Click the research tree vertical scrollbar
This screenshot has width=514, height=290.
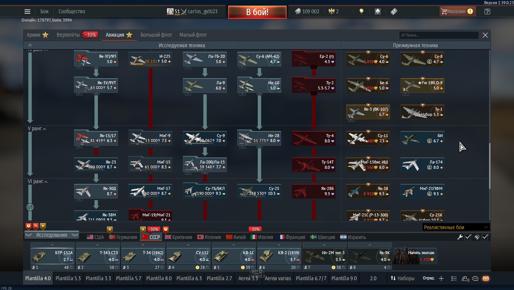tap(490, 166)
